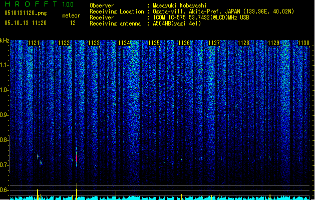
Task: Click the date 05.10.13 11:20
Action: pyautogui.click(x=26, y=23)
